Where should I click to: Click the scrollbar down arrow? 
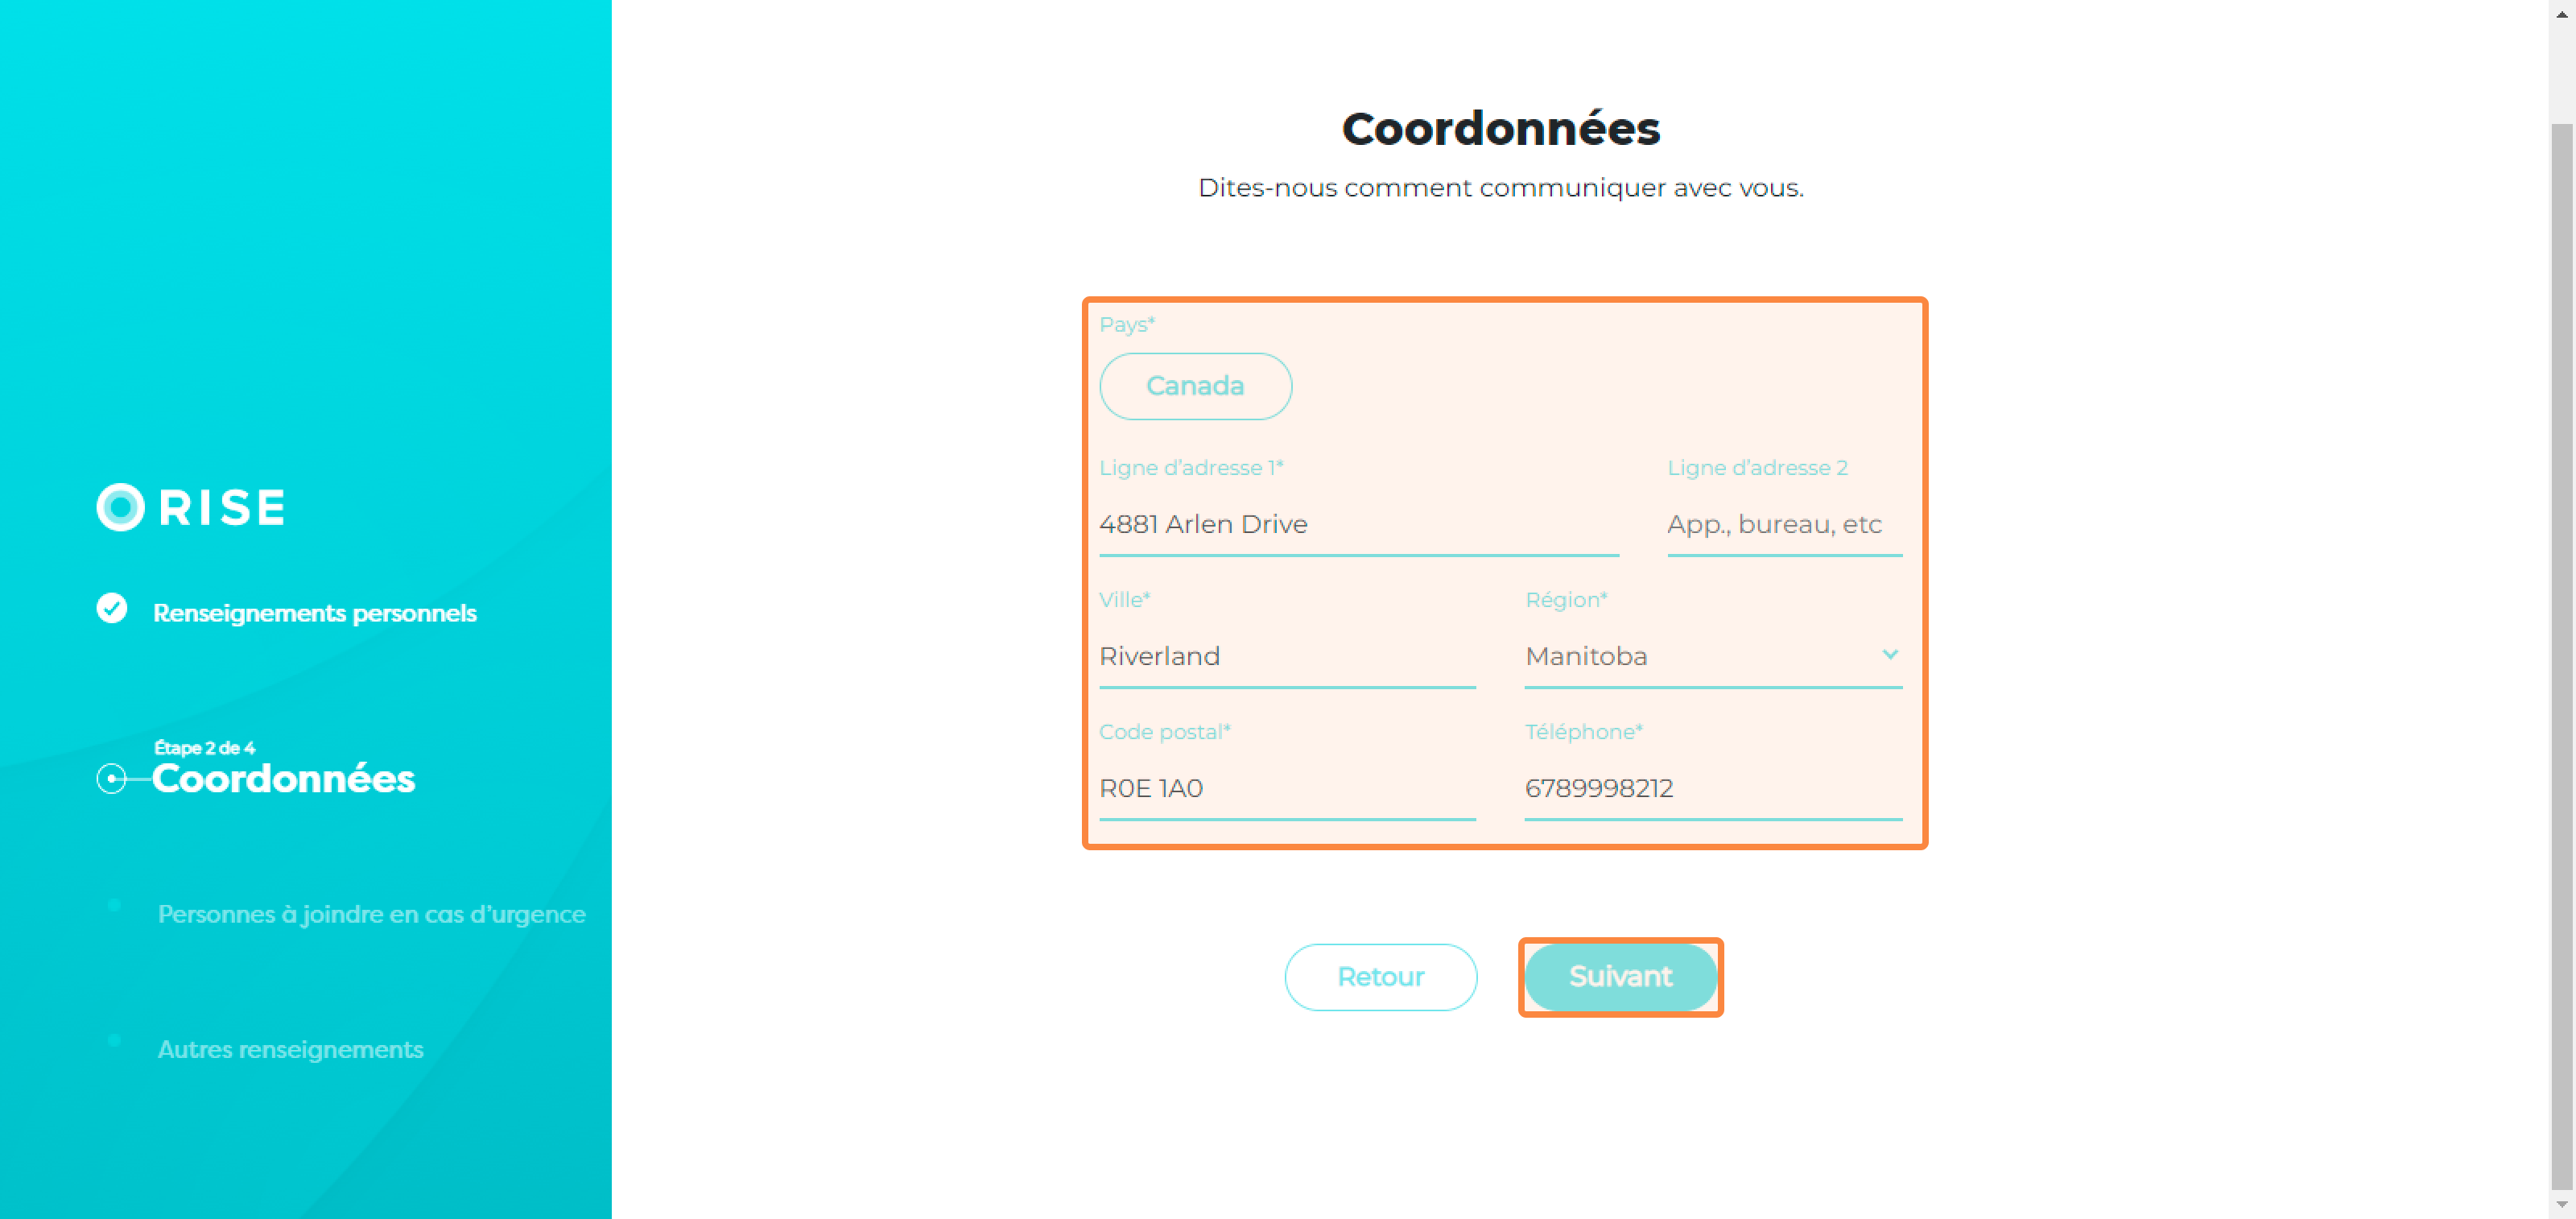(2562, 1205)
